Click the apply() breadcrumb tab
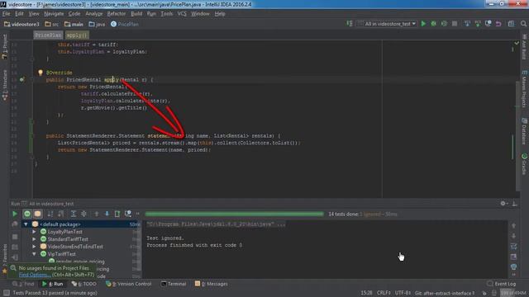Image resolution: width=529 pixels, height=297 pixels. coord(77,35)
